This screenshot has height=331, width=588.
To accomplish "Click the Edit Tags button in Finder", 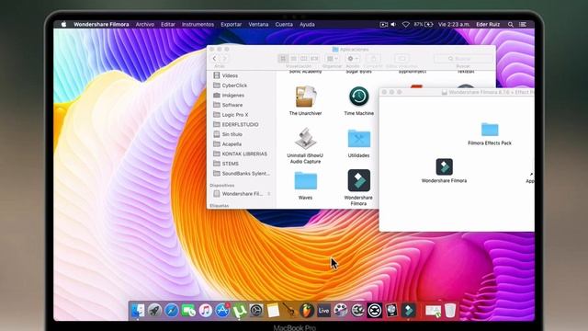I will [x=401, y=59].
